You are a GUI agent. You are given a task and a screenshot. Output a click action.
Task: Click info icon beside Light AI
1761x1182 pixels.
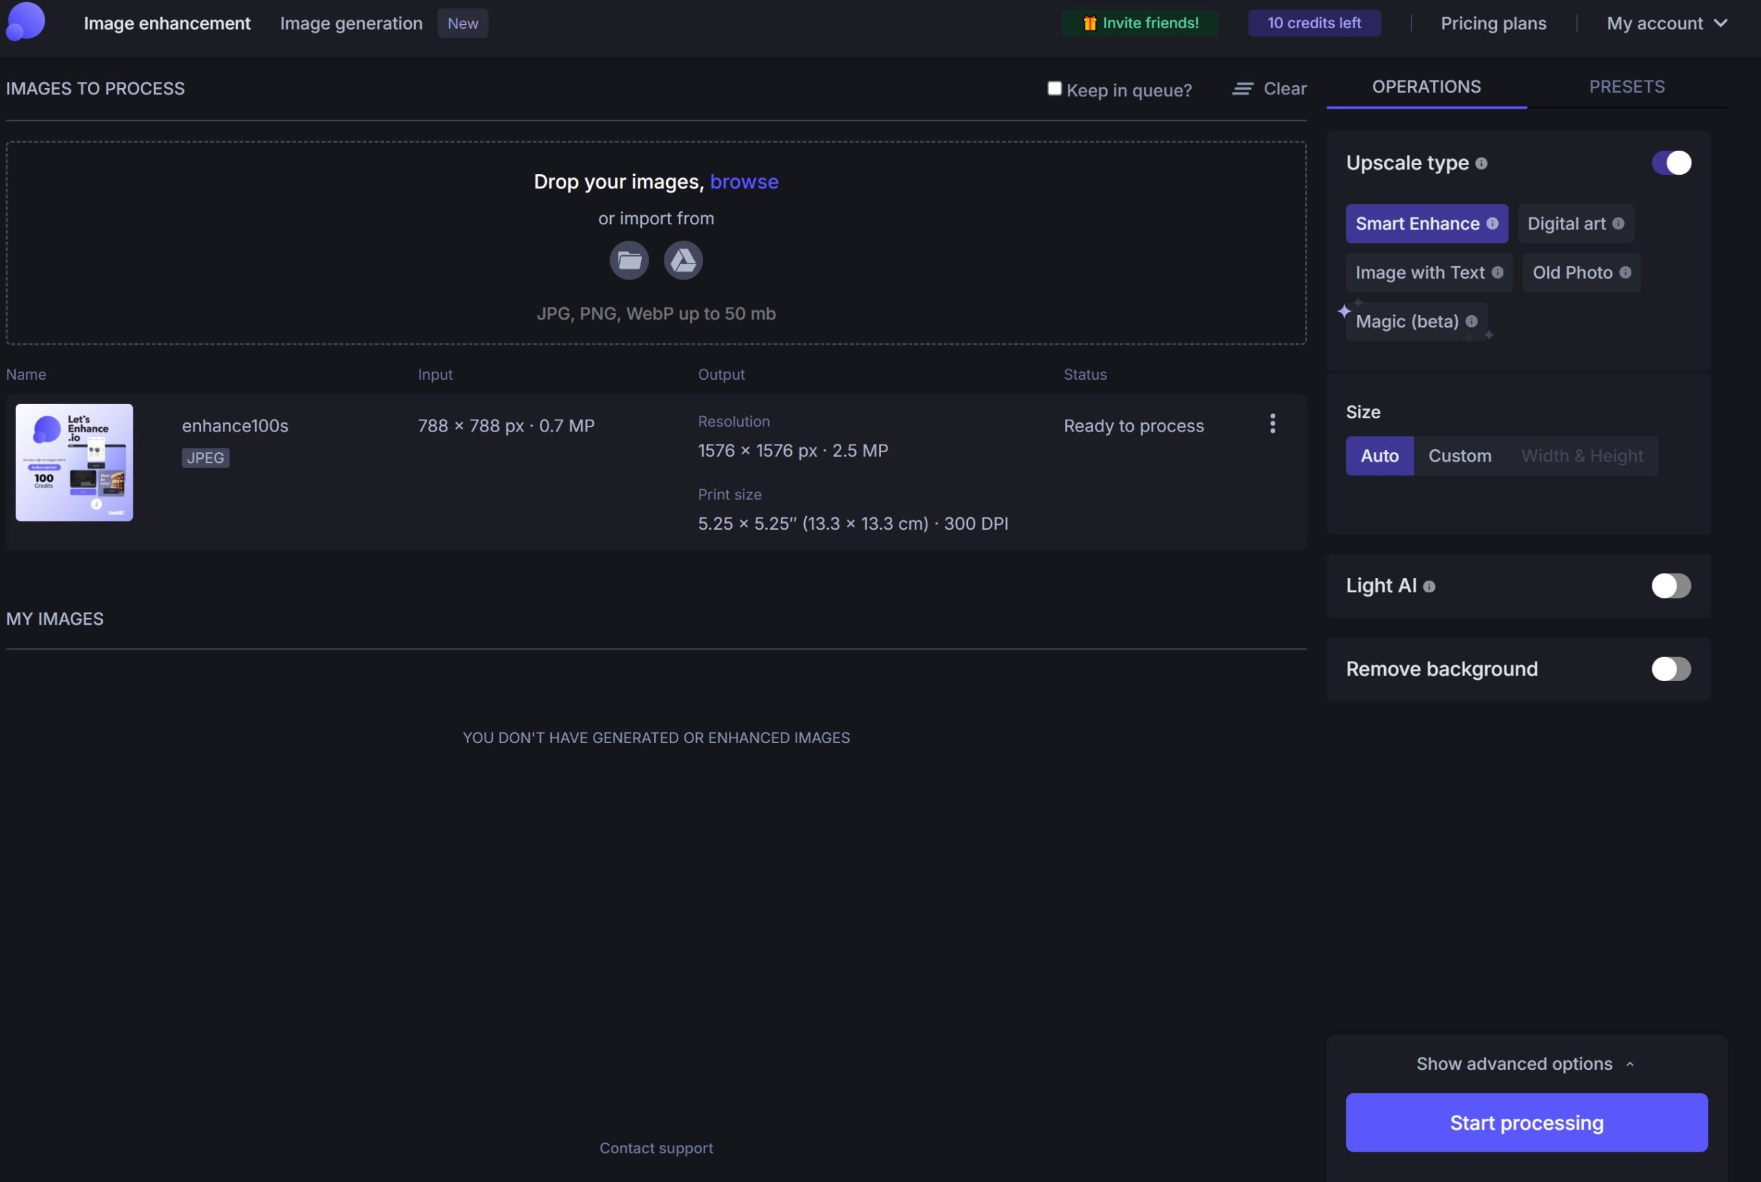pos(1429,586)
